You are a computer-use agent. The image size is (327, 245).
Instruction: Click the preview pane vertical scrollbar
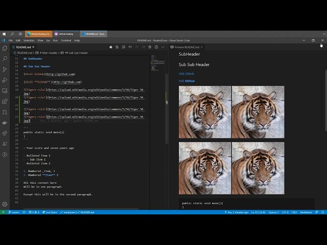point(326,101)
